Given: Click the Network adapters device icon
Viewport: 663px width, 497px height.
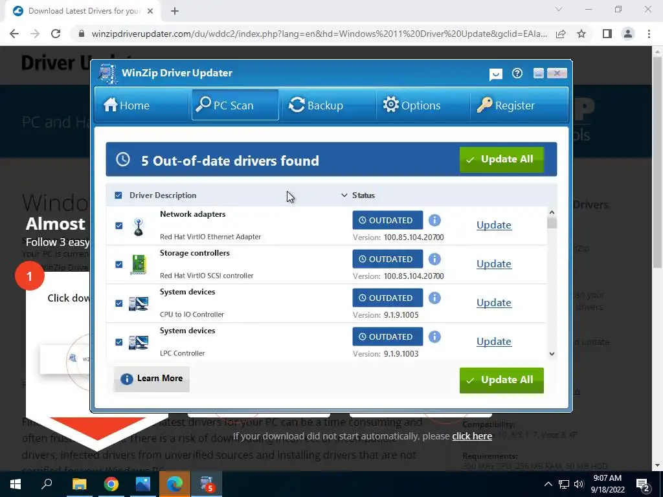Looking at the screenshot, I should click(x=139, y=226).
